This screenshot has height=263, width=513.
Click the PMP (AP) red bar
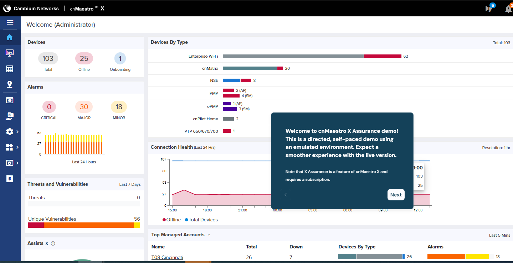[228, 90]
